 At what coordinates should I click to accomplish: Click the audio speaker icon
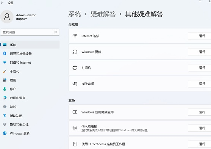pyautogui.click(x=75, y=84)
